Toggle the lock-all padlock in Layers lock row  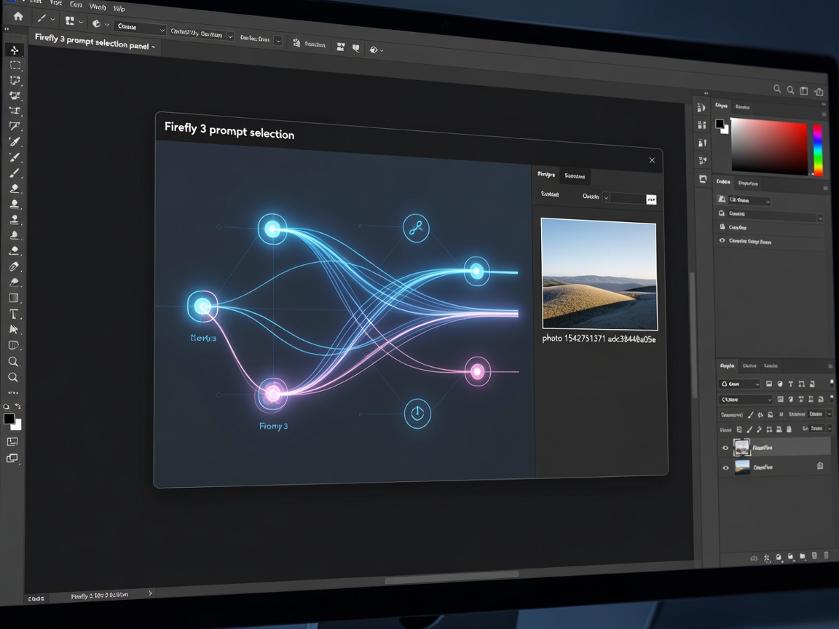790,429
